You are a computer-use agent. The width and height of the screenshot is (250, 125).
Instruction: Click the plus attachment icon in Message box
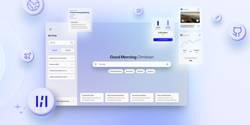pyautogui.click(x=95, y=64)
